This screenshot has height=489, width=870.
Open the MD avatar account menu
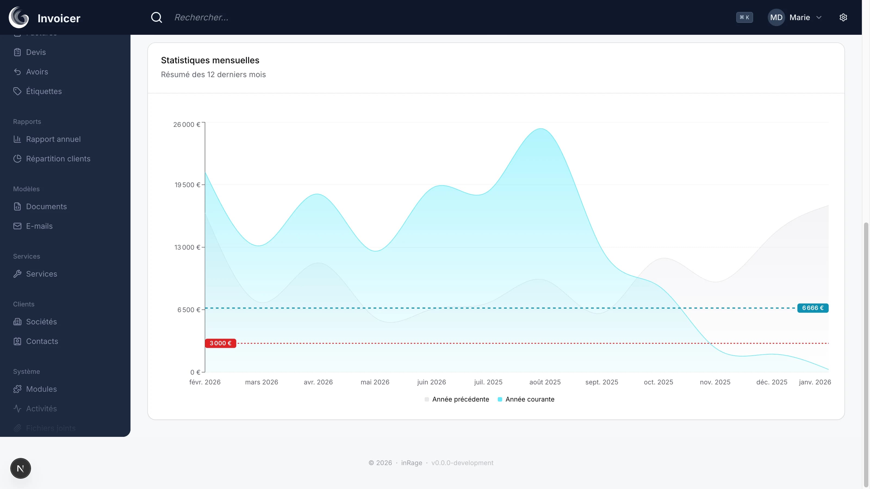click(x=776, y=17)
